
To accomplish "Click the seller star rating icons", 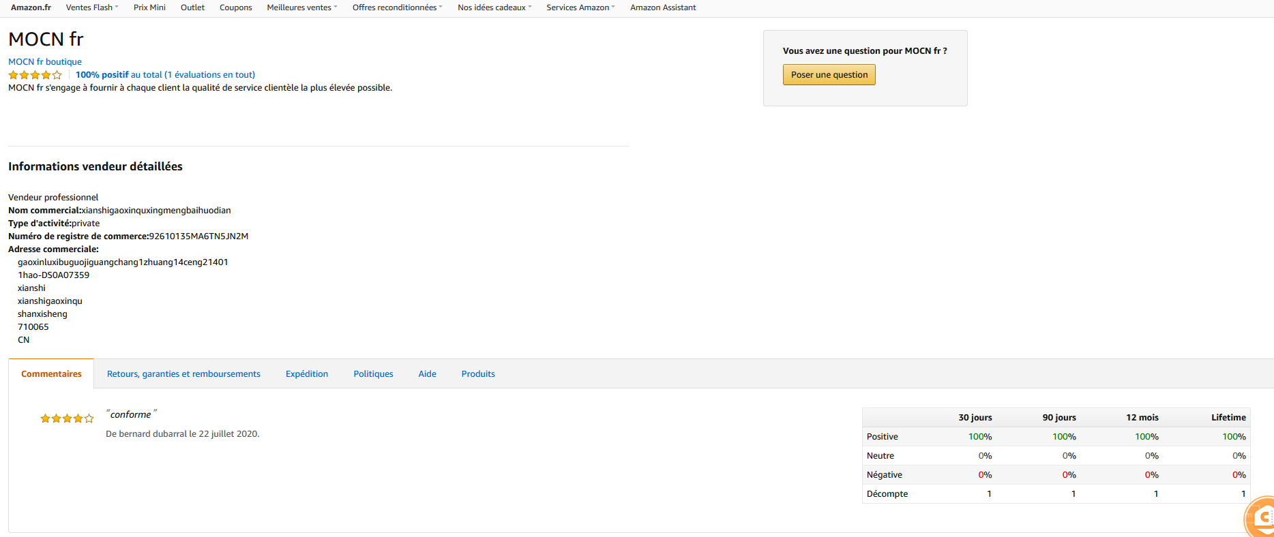I will (x=35, y=75).
